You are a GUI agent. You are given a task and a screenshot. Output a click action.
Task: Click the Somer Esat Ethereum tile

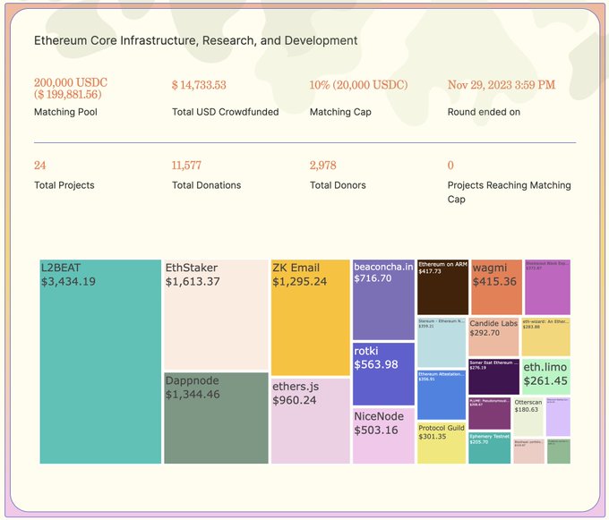point(493,377)
